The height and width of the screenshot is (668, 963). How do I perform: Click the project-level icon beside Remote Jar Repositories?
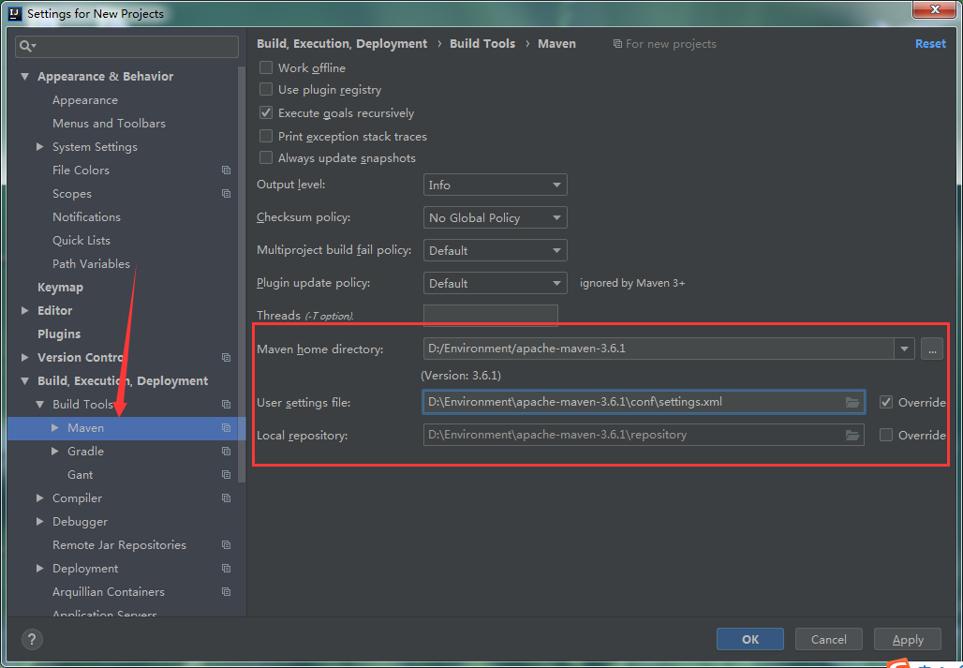point(226,544)
